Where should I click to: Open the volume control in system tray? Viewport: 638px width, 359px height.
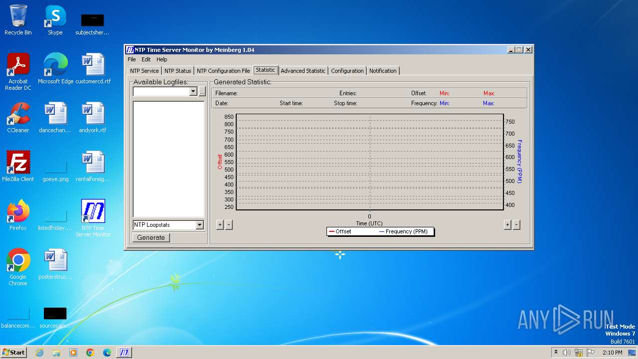pyautogui.click(x=567, y=353)
